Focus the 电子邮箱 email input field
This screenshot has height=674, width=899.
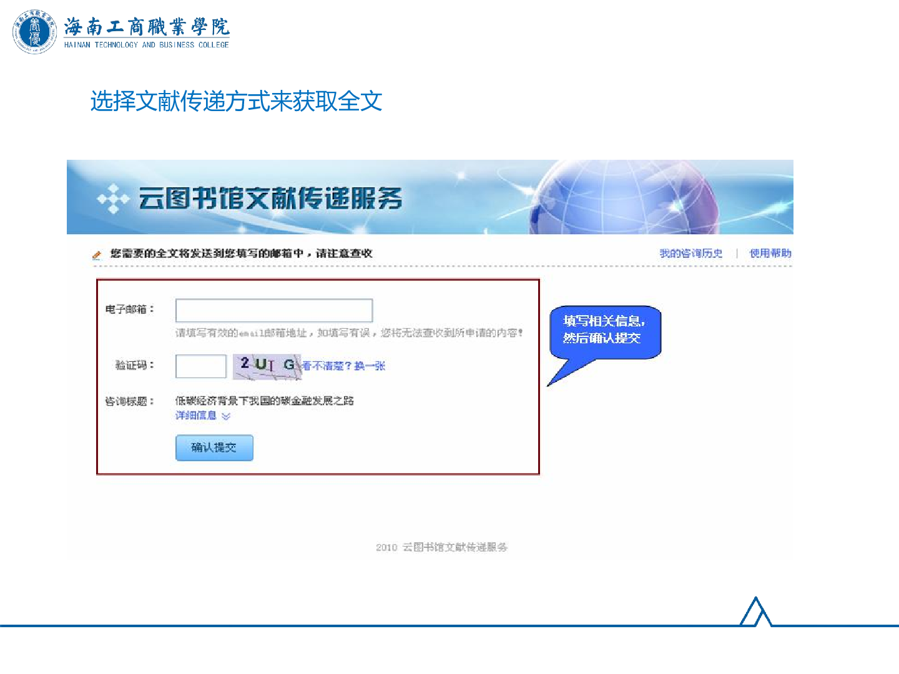point(274,311)
